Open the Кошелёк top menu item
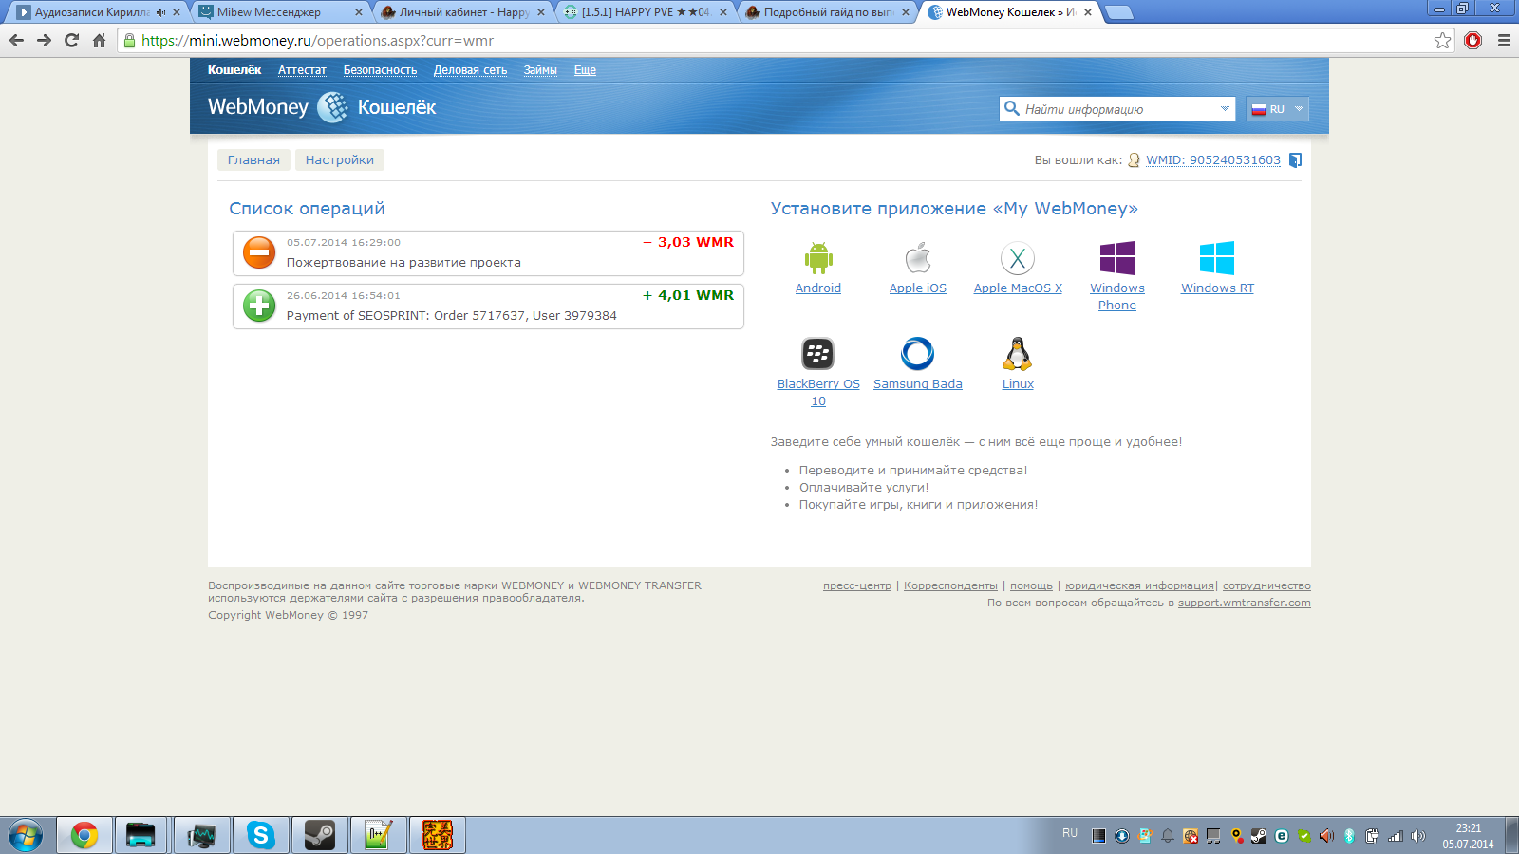 pos(234,70)
